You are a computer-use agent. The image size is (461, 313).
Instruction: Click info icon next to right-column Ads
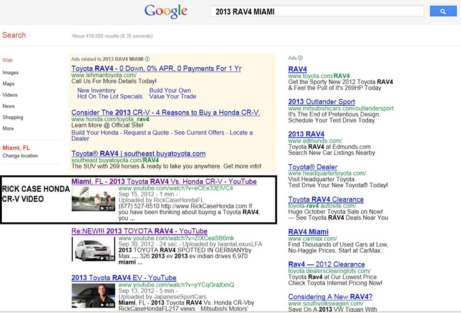tap(300, 58)
